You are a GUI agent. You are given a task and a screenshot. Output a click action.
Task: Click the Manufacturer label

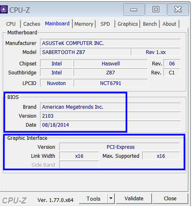click(21, 43)
